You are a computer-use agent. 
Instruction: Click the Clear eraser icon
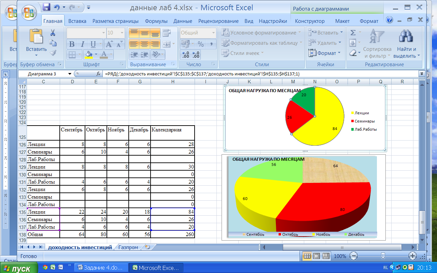tap(353, 53)
